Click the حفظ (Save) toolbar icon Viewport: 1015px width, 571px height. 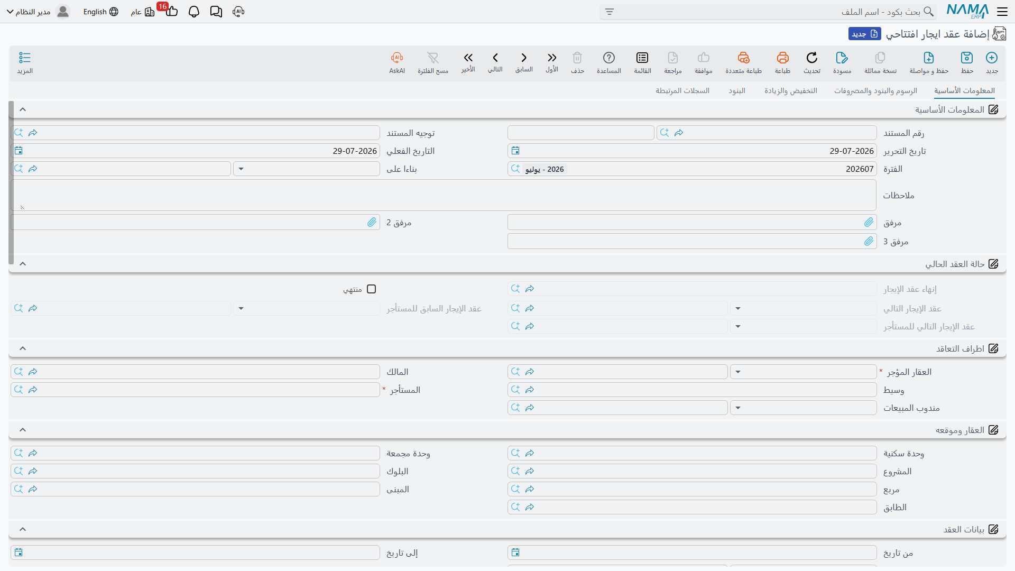coord(967,58)
